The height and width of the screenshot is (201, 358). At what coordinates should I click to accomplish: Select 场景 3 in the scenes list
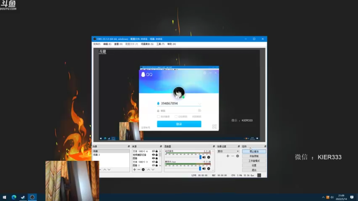(x=111, y=155)
